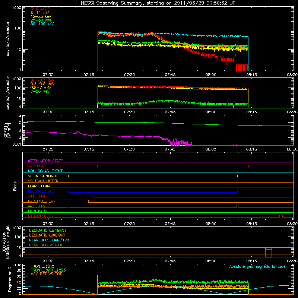Click the DECIMATION_WEIGHT legend label
The image size is (298, 298).
click(47, 235)
